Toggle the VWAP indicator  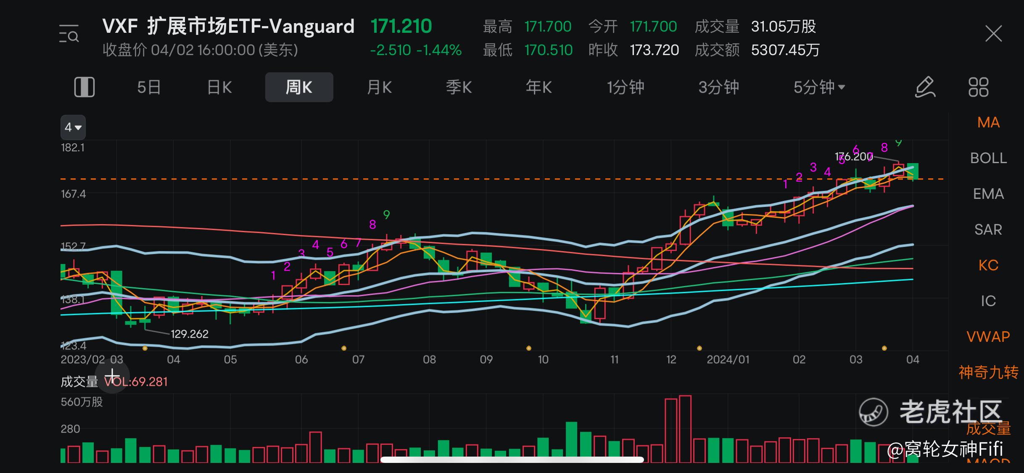(988, 337)
